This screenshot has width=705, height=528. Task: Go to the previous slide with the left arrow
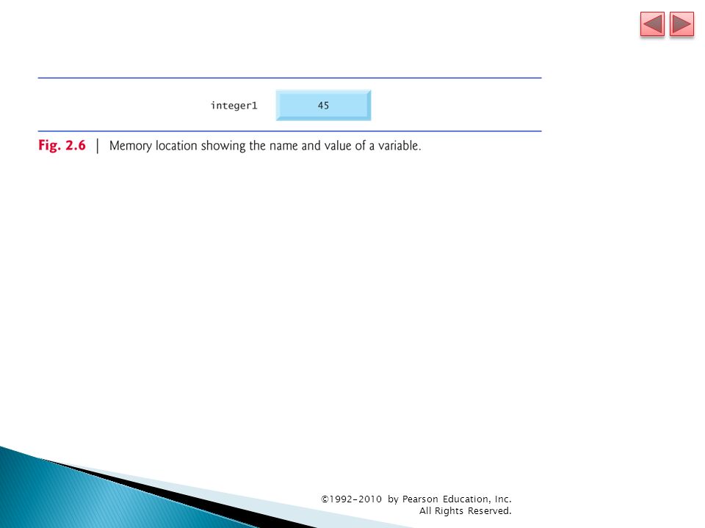(652, 24)
